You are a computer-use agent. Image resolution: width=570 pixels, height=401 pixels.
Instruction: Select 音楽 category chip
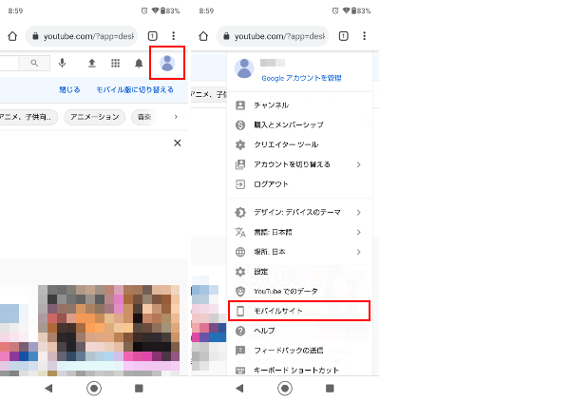click(x=144, y=117)
